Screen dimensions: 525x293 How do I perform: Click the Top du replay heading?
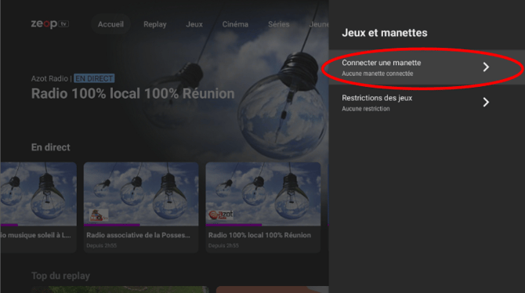pyautogui.click(x=60, y=276)
